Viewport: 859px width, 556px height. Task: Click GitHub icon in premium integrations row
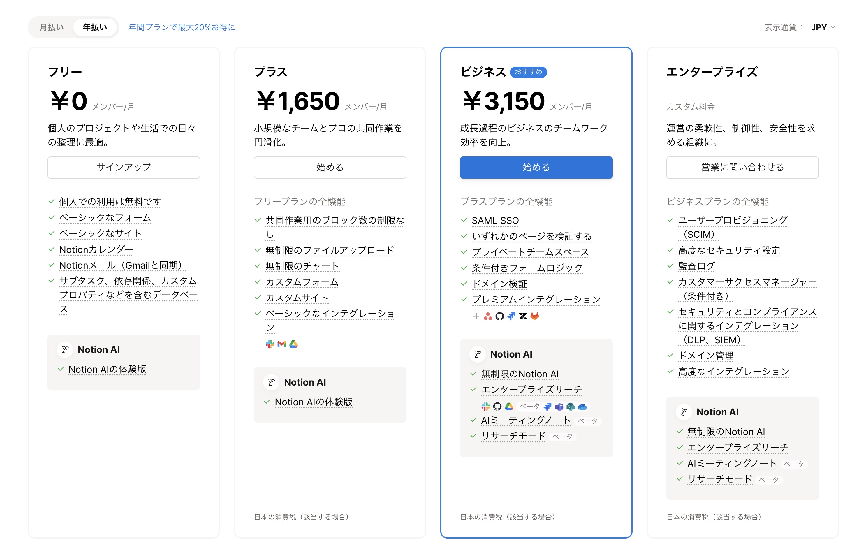coord(499,316)
